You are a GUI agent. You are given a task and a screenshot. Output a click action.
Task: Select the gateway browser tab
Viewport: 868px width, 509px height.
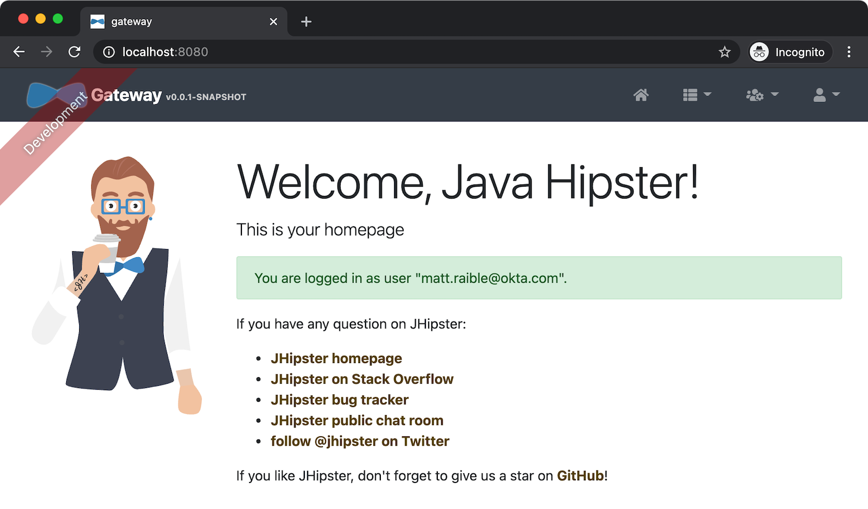[163, 22]
